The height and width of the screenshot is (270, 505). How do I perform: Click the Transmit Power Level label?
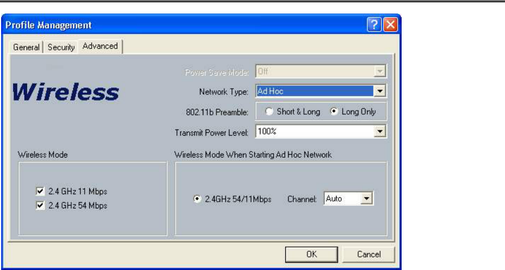pyautogui.click(x=211, y=133)
